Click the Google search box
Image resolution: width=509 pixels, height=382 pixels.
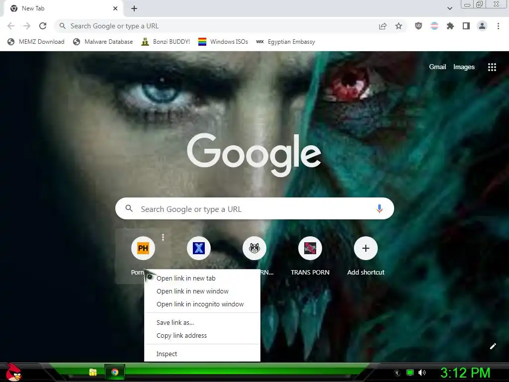(254, 208)
